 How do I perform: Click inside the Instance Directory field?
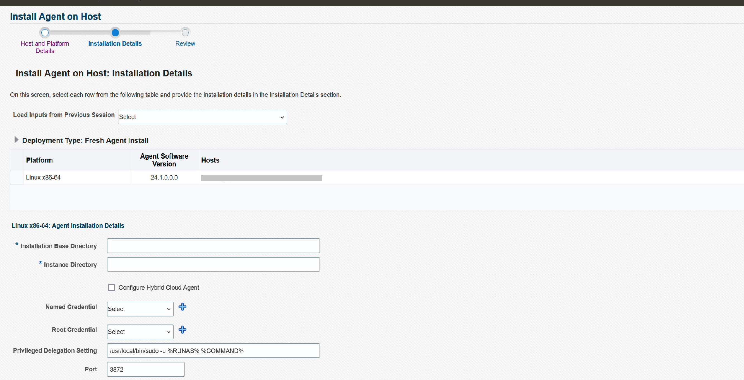(213, 264)
